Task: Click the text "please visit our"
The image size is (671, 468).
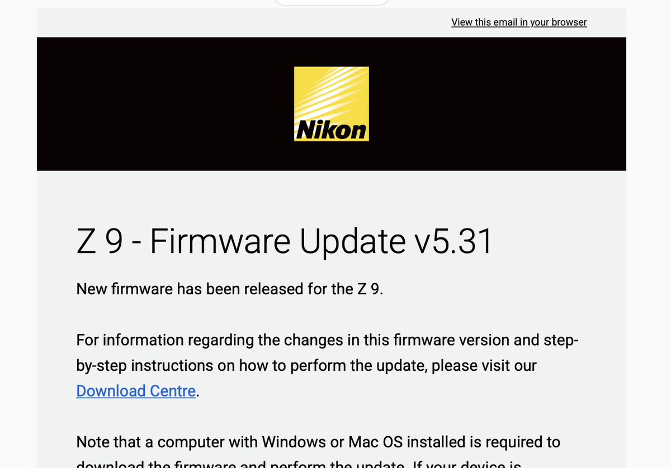Action: coord(484,366)
